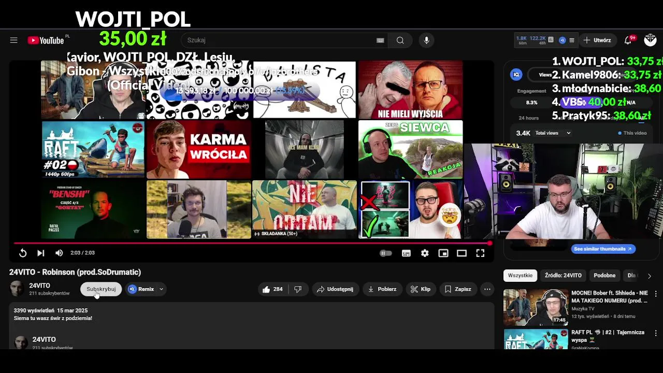Open the notifications bell

click(628, 40)
